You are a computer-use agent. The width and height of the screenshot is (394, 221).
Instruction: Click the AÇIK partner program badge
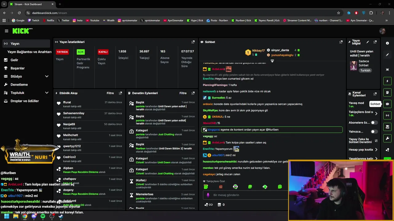81,52
